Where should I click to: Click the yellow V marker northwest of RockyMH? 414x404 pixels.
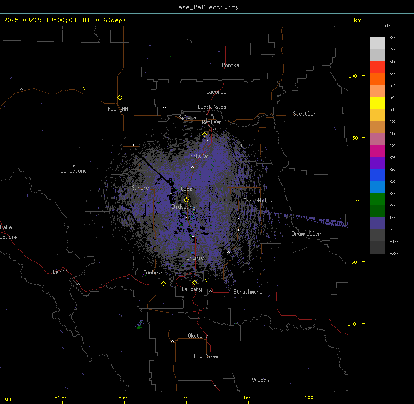(x=84, y=88)
